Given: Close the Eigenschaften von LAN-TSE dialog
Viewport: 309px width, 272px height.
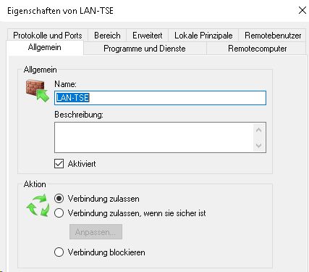Looking at the screenshot, I should coord(302,10).
